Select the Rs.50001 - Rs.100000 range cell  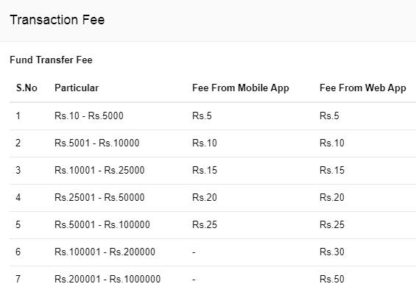[102, 225]
